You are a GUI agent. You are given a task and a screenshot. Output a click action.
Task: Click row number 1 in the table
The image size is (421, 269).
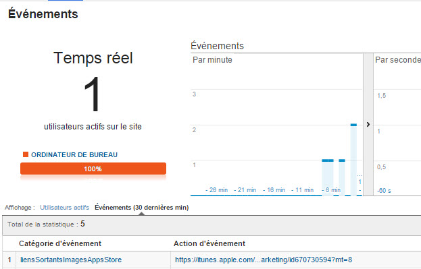9,260
